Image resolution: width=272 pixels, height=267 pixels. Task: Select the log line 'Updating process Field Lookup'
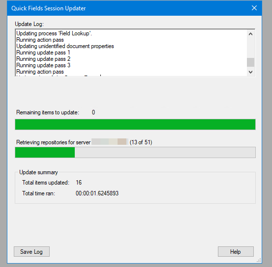54,33
